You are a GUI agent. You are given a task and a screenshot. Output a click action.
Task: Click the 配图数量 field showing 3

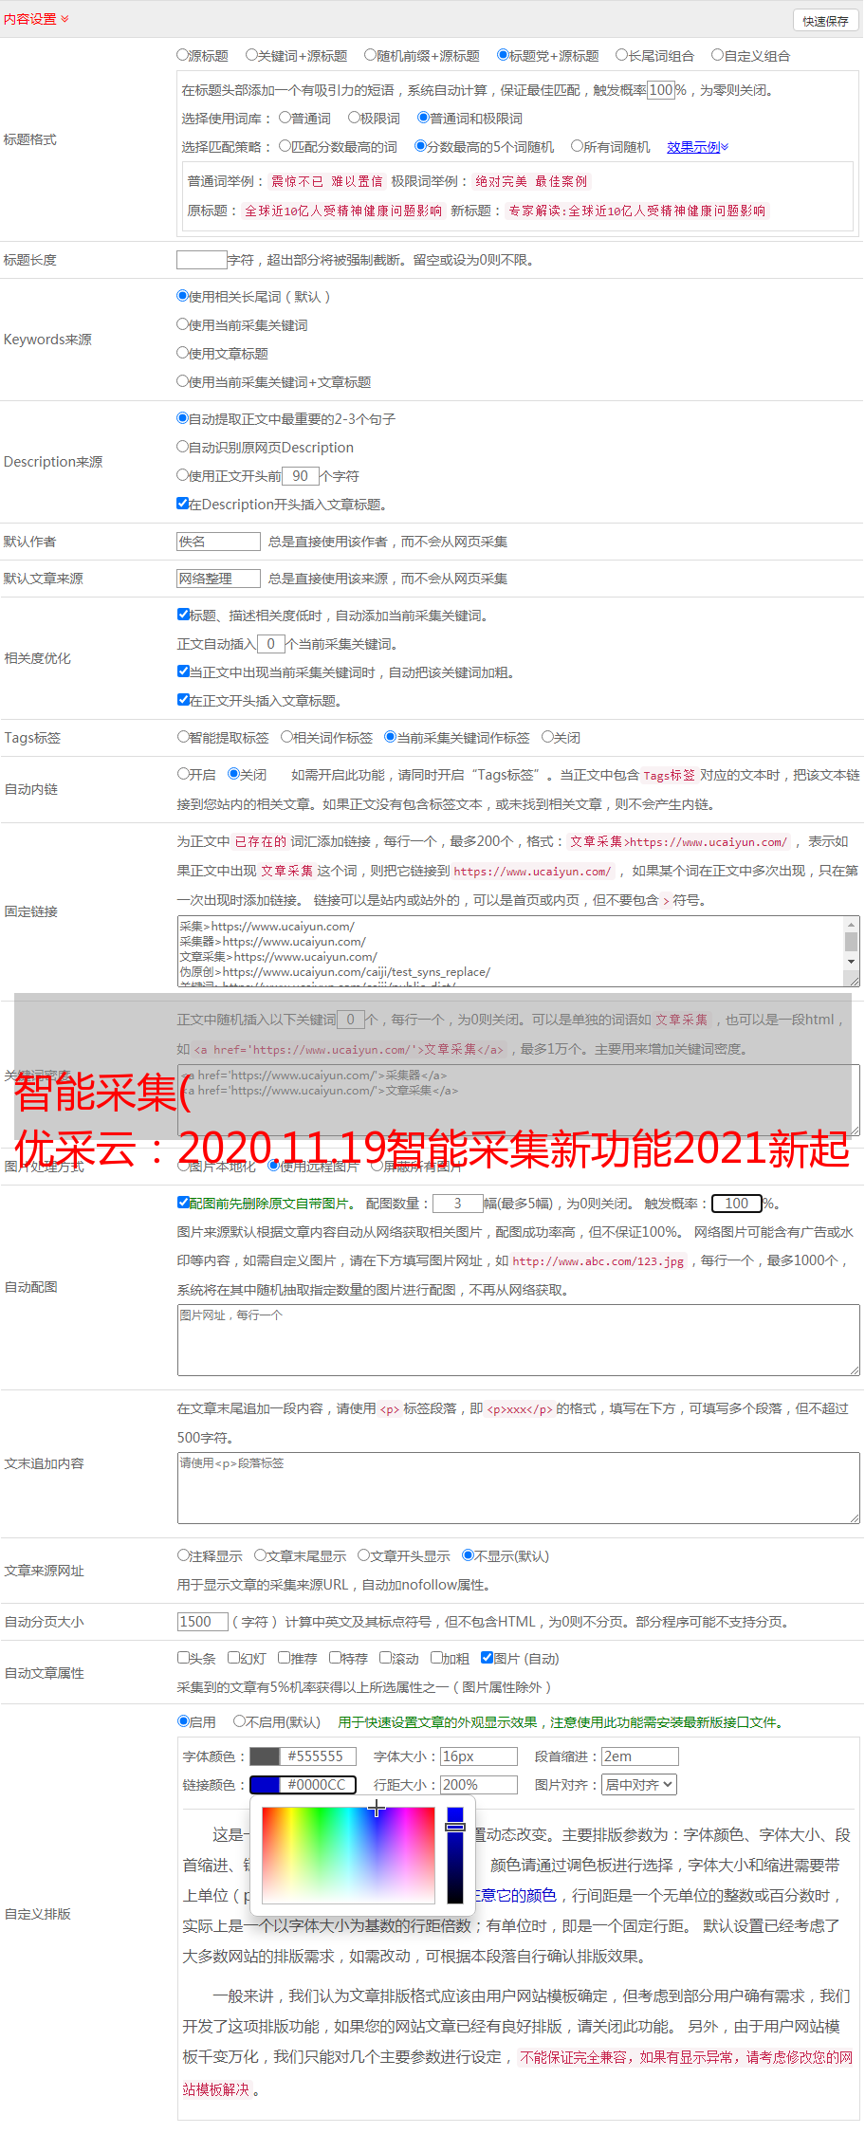click(x=458, y=1204)
